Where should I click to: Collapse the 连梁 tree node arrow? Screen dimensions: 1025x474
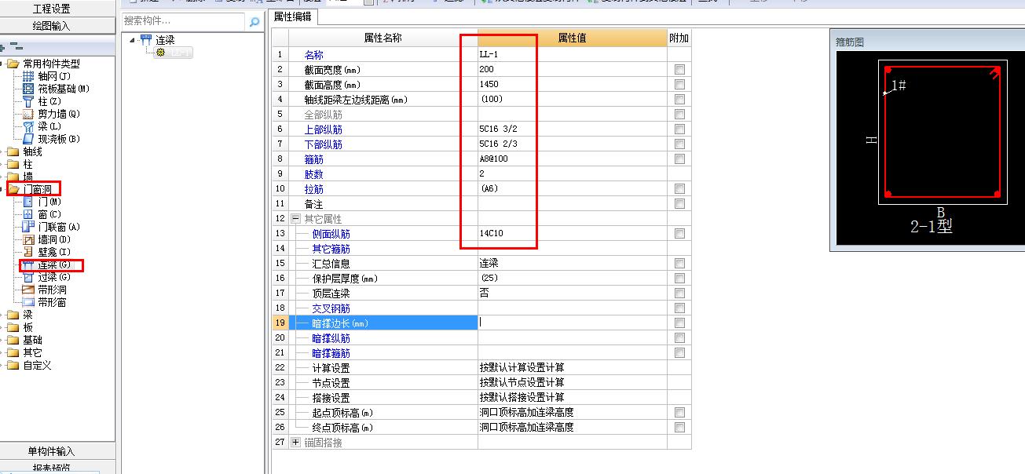pyautogui.click(x=133, y=40)
